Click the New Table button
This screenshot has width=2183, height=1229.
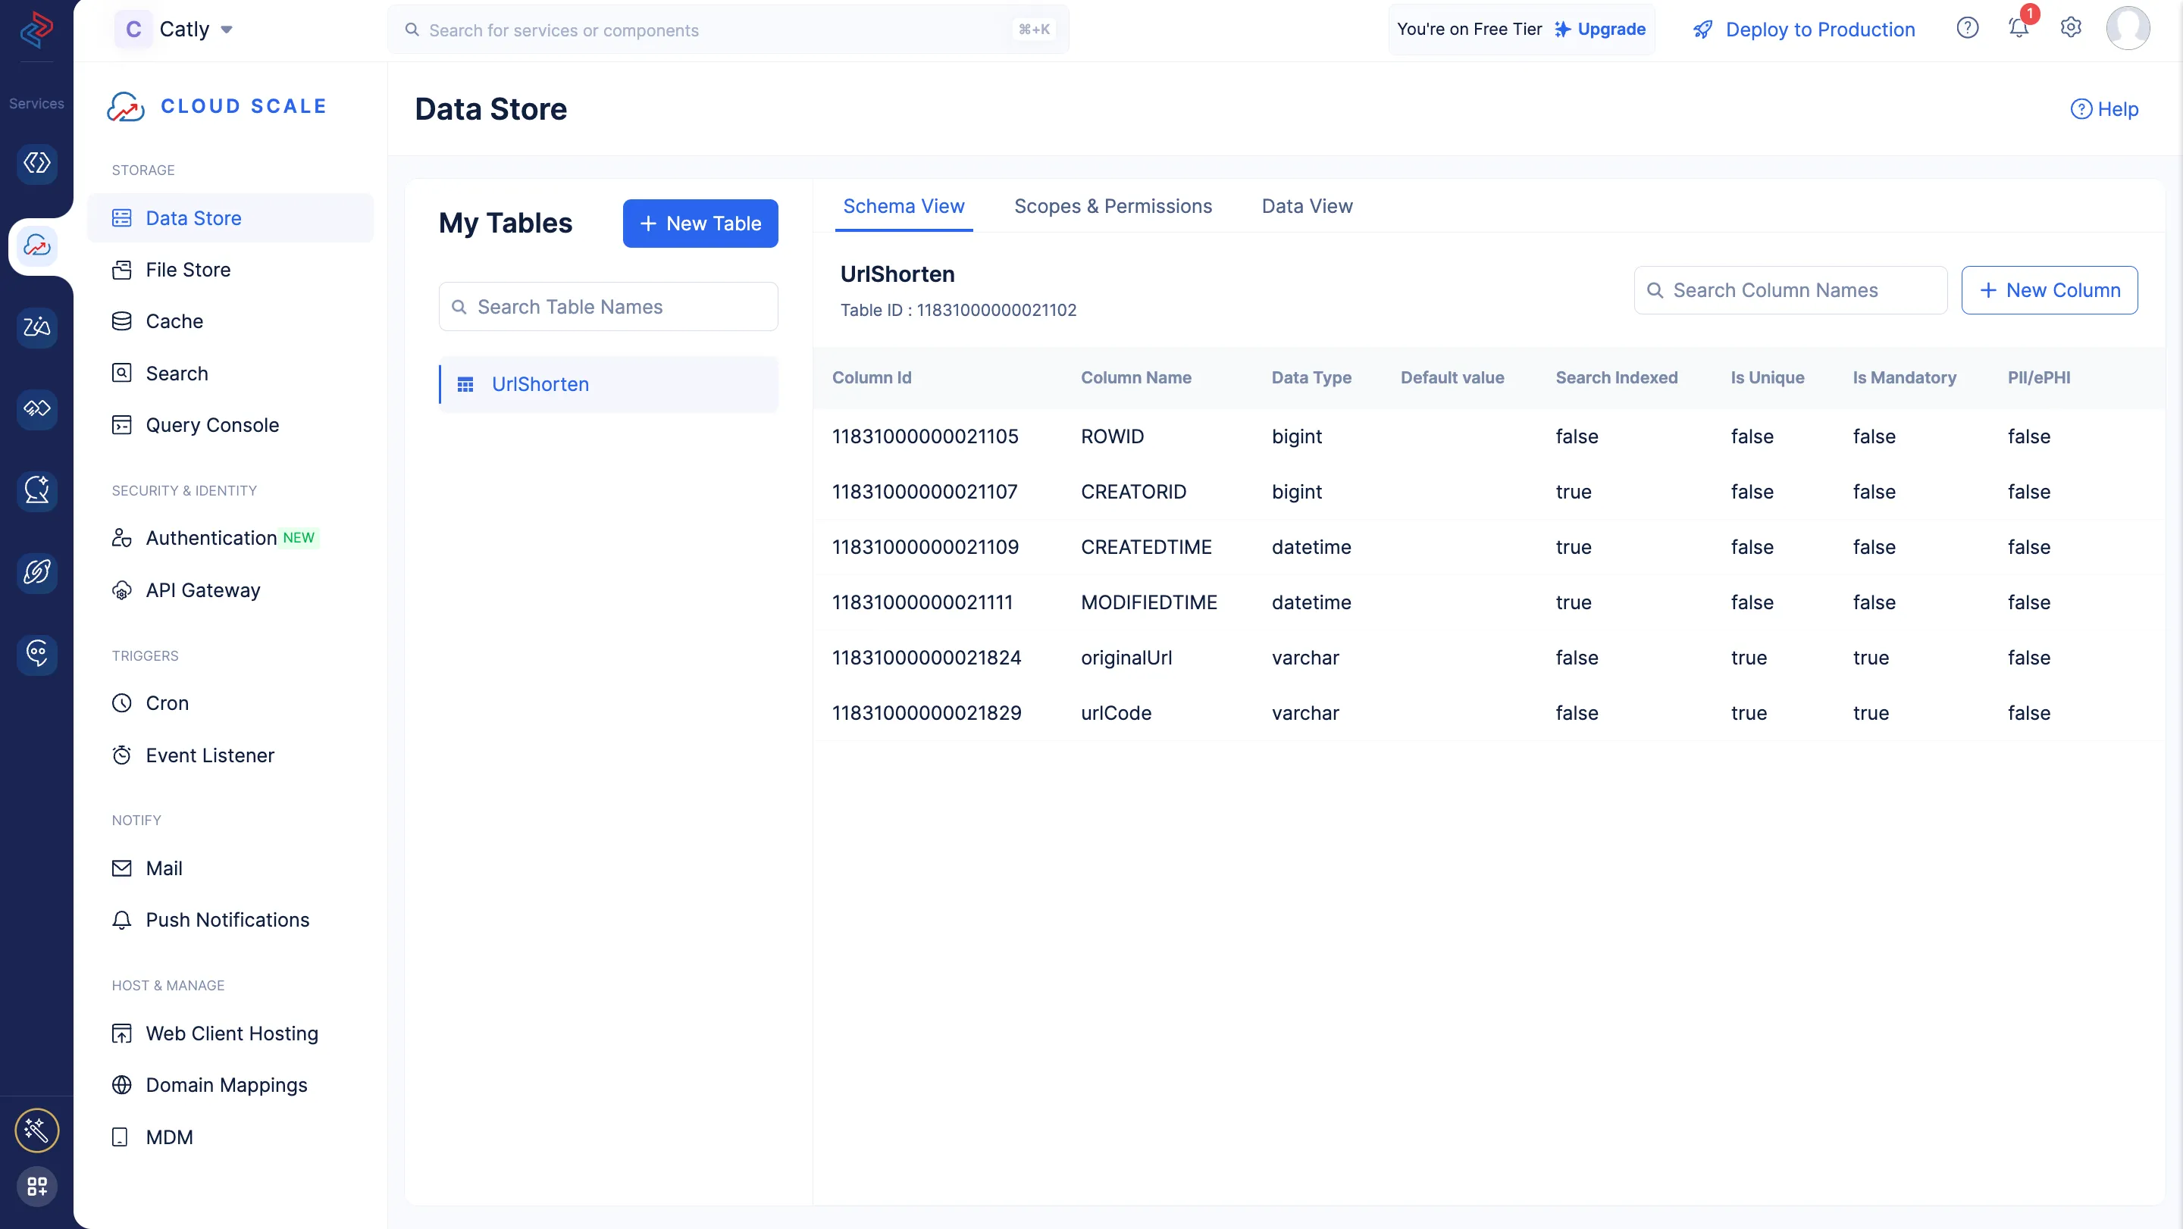coord(700,224)
